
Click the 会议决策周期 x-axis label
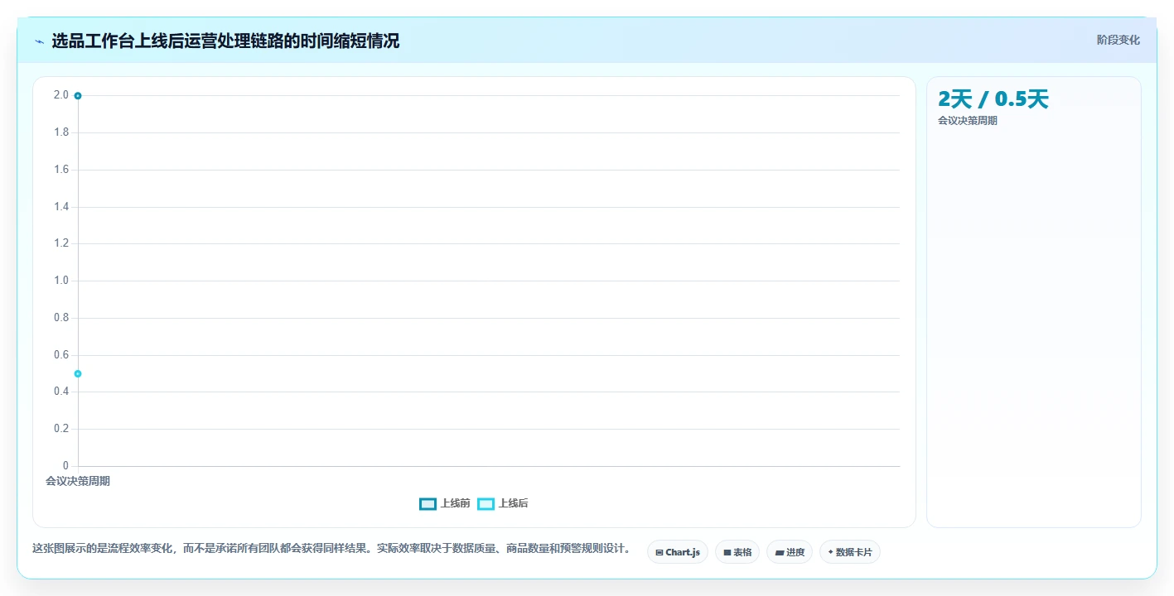point(78,481)
